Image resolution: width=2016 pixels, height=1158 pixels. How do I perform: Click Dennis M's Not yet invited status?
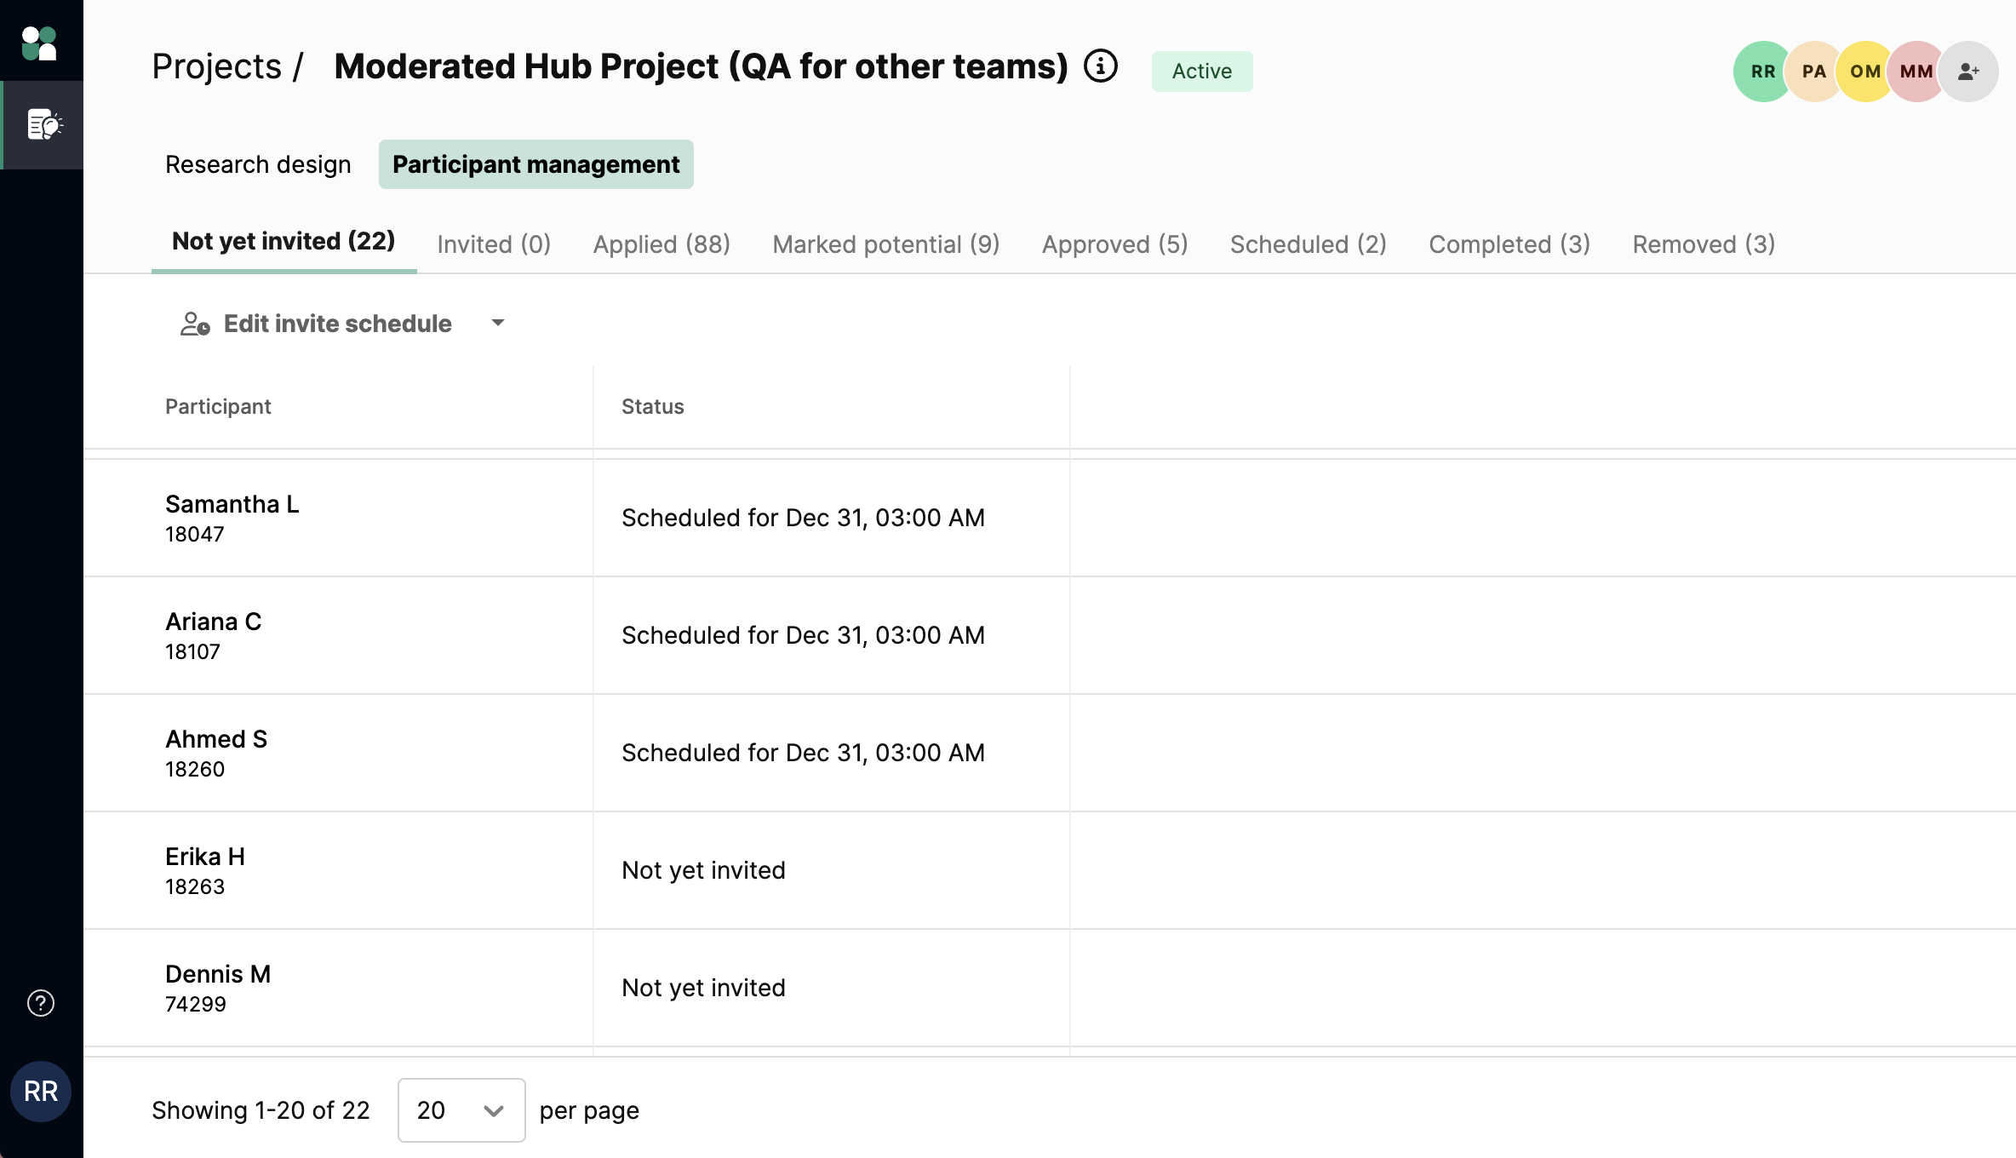pos(703,988)
